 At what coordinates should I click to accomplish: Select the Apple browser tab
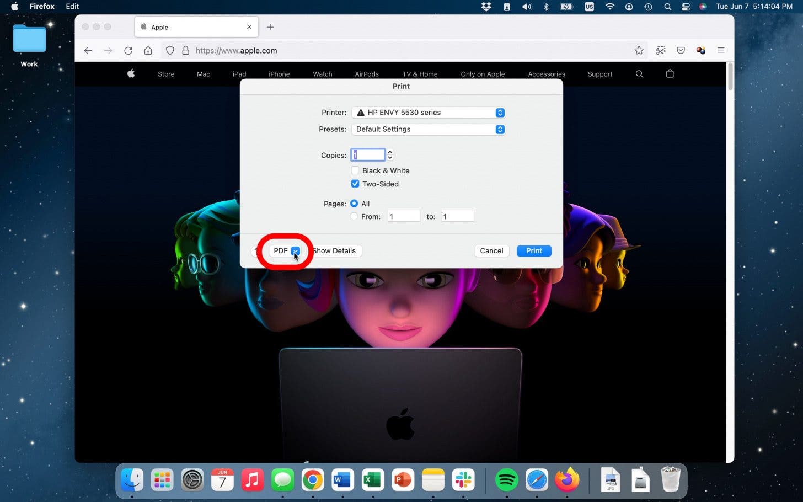196,27
